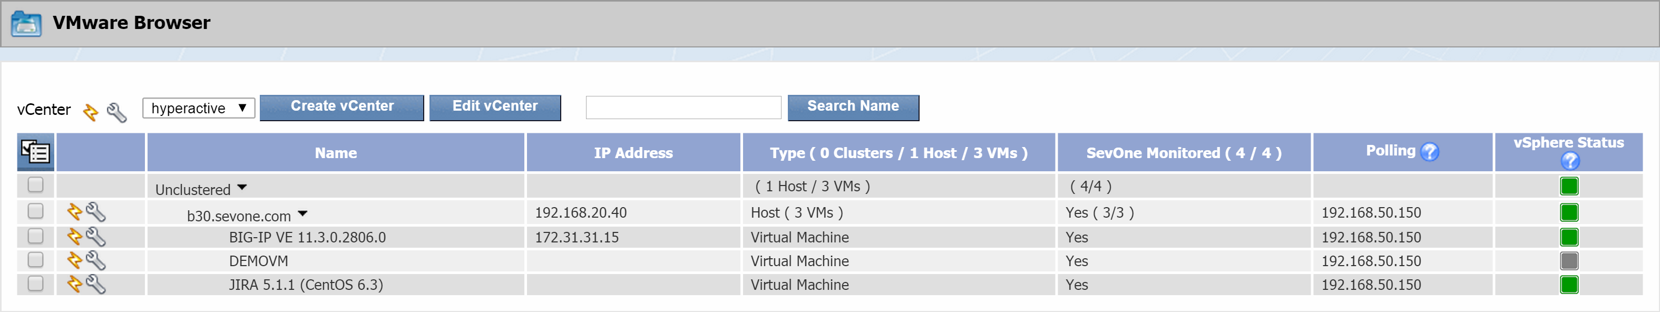Click Virtual Machine type for JIRA 5.1.1
The image size is (1660, 312).
[x=800, y=285]
